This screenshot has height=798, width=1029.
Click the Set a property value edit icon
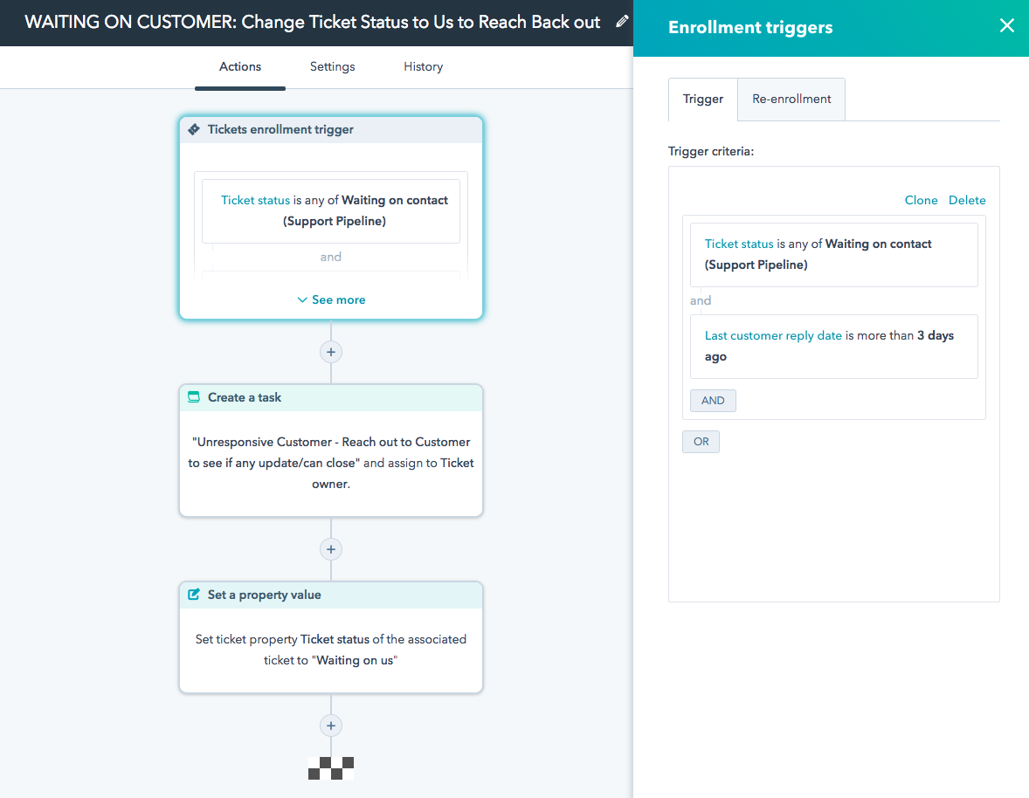tap(194, 595)
